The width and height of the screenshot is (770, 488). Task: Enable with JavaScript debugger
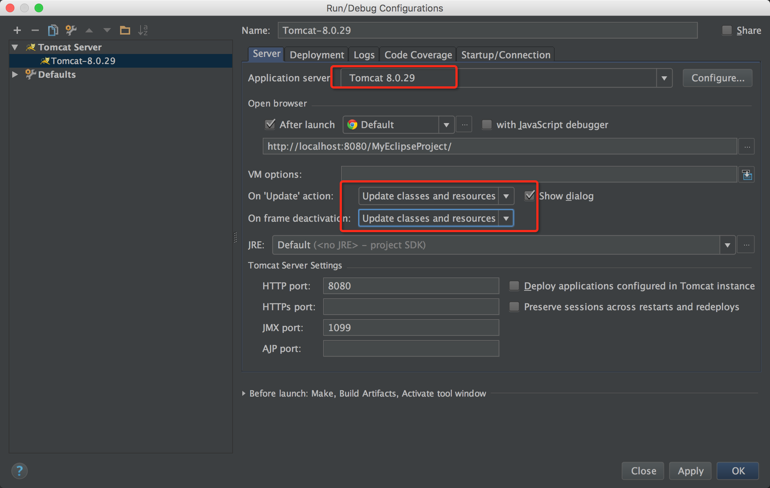click(x=487, y=125)
